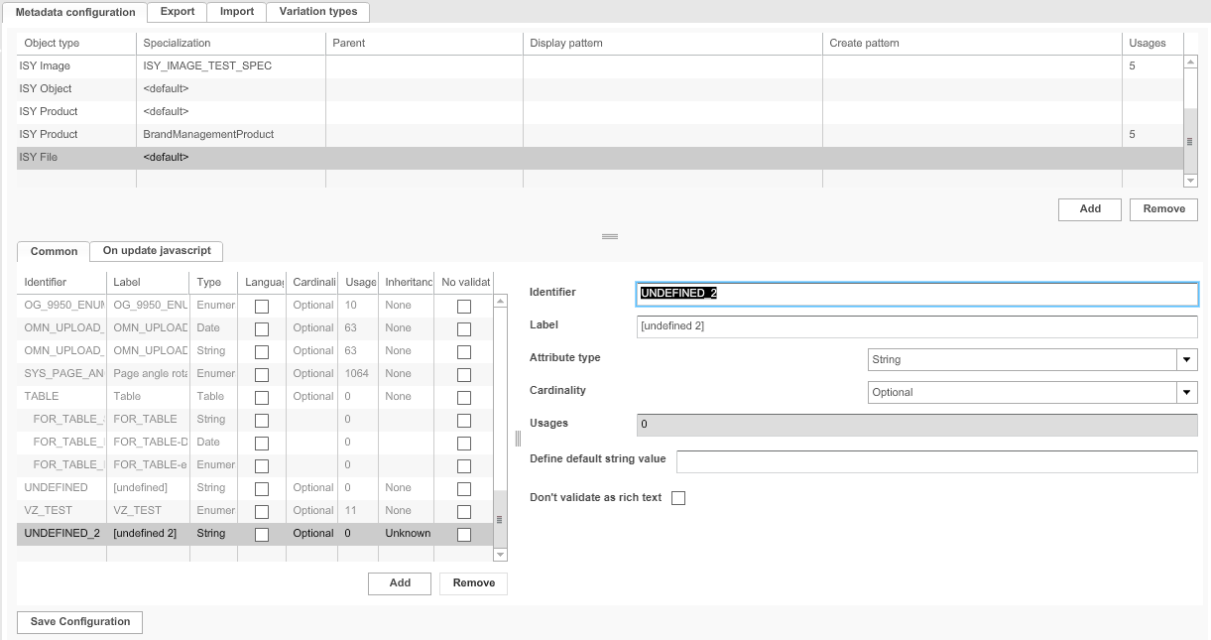
Task: Enable Don't validate as rich text
Action: (678, 497)
